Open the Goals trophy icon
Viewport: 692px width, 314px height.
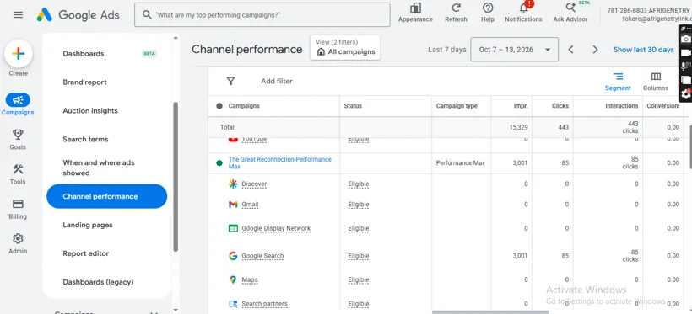click(18, 135)
